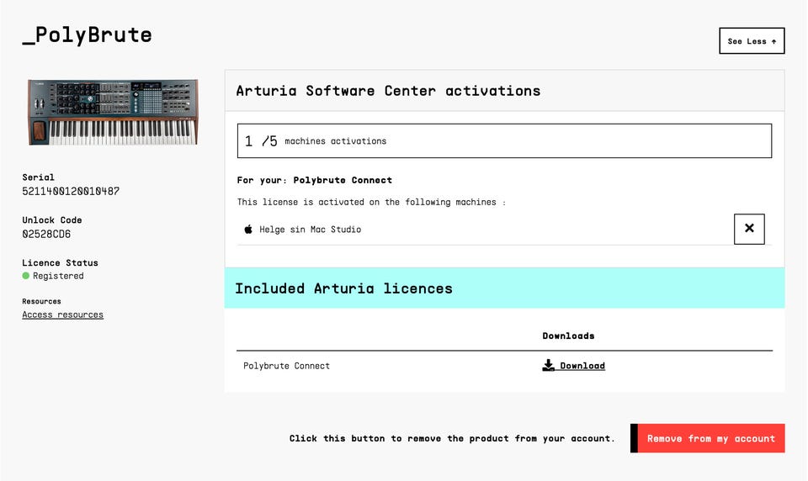This screenshot has width=808, height=481.
Task: Click the Resources label
Action: (41, 301)
